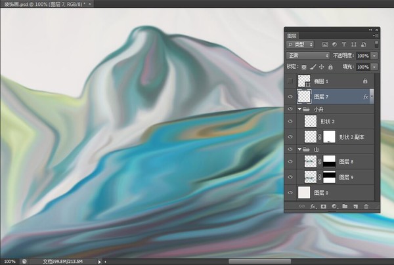Click the mask link on 图层 8
The width and height of the screenshot is (394, 265).
pyautogui.click(x=320, y=161)
